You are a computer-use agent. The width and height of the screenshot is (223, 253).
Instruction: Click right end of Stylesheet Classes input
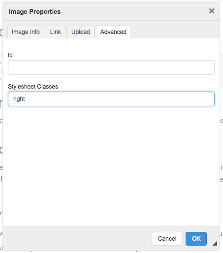pos(210,99)
